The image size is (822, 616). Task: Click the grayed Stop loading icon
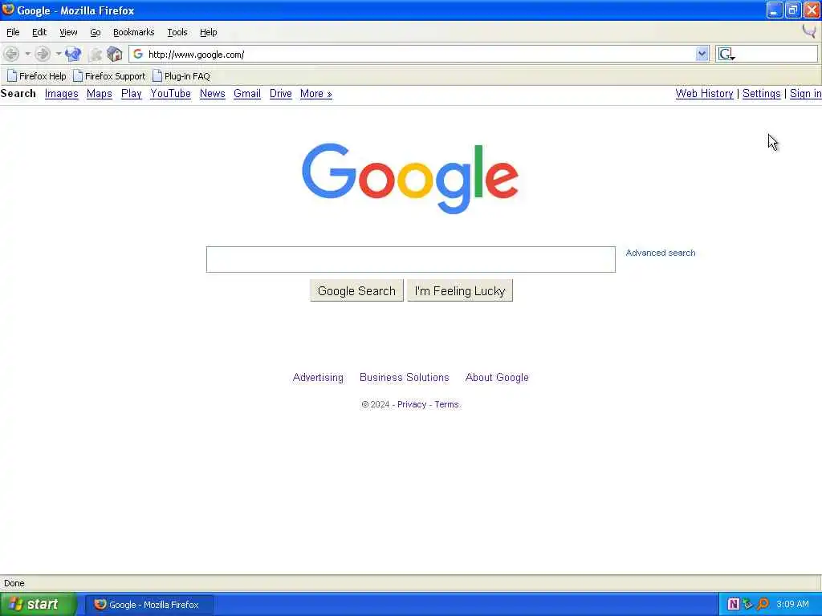coord(96,54)
